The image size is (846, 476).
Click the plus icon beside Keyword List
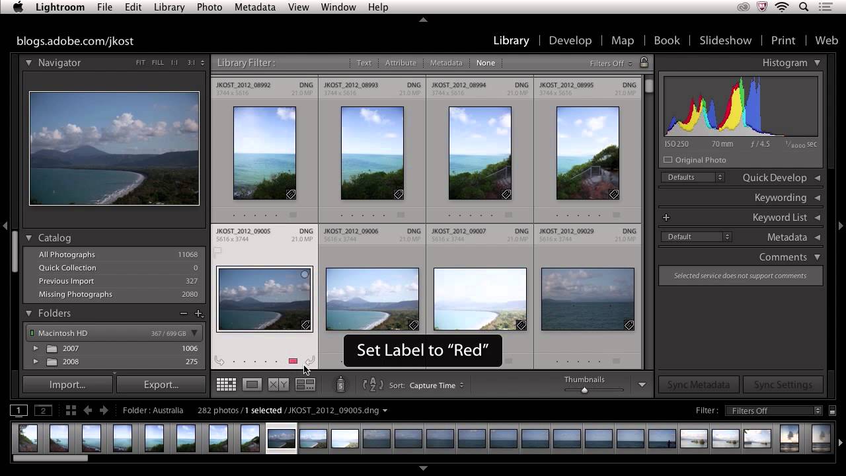(666, 218)
